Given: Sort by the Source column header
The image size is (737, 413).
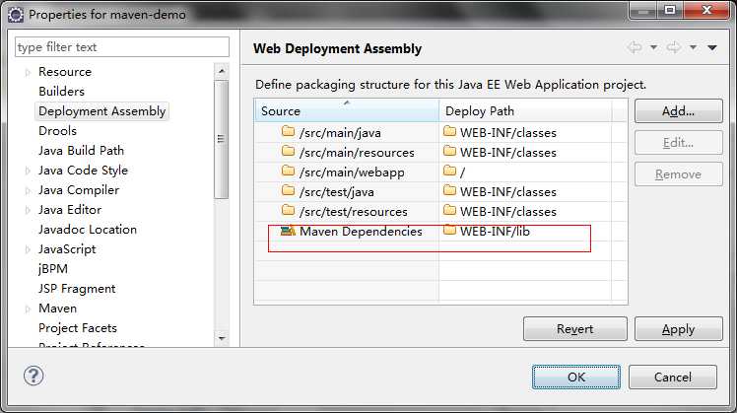Looking at the screenshot, I should coord(347,110).
